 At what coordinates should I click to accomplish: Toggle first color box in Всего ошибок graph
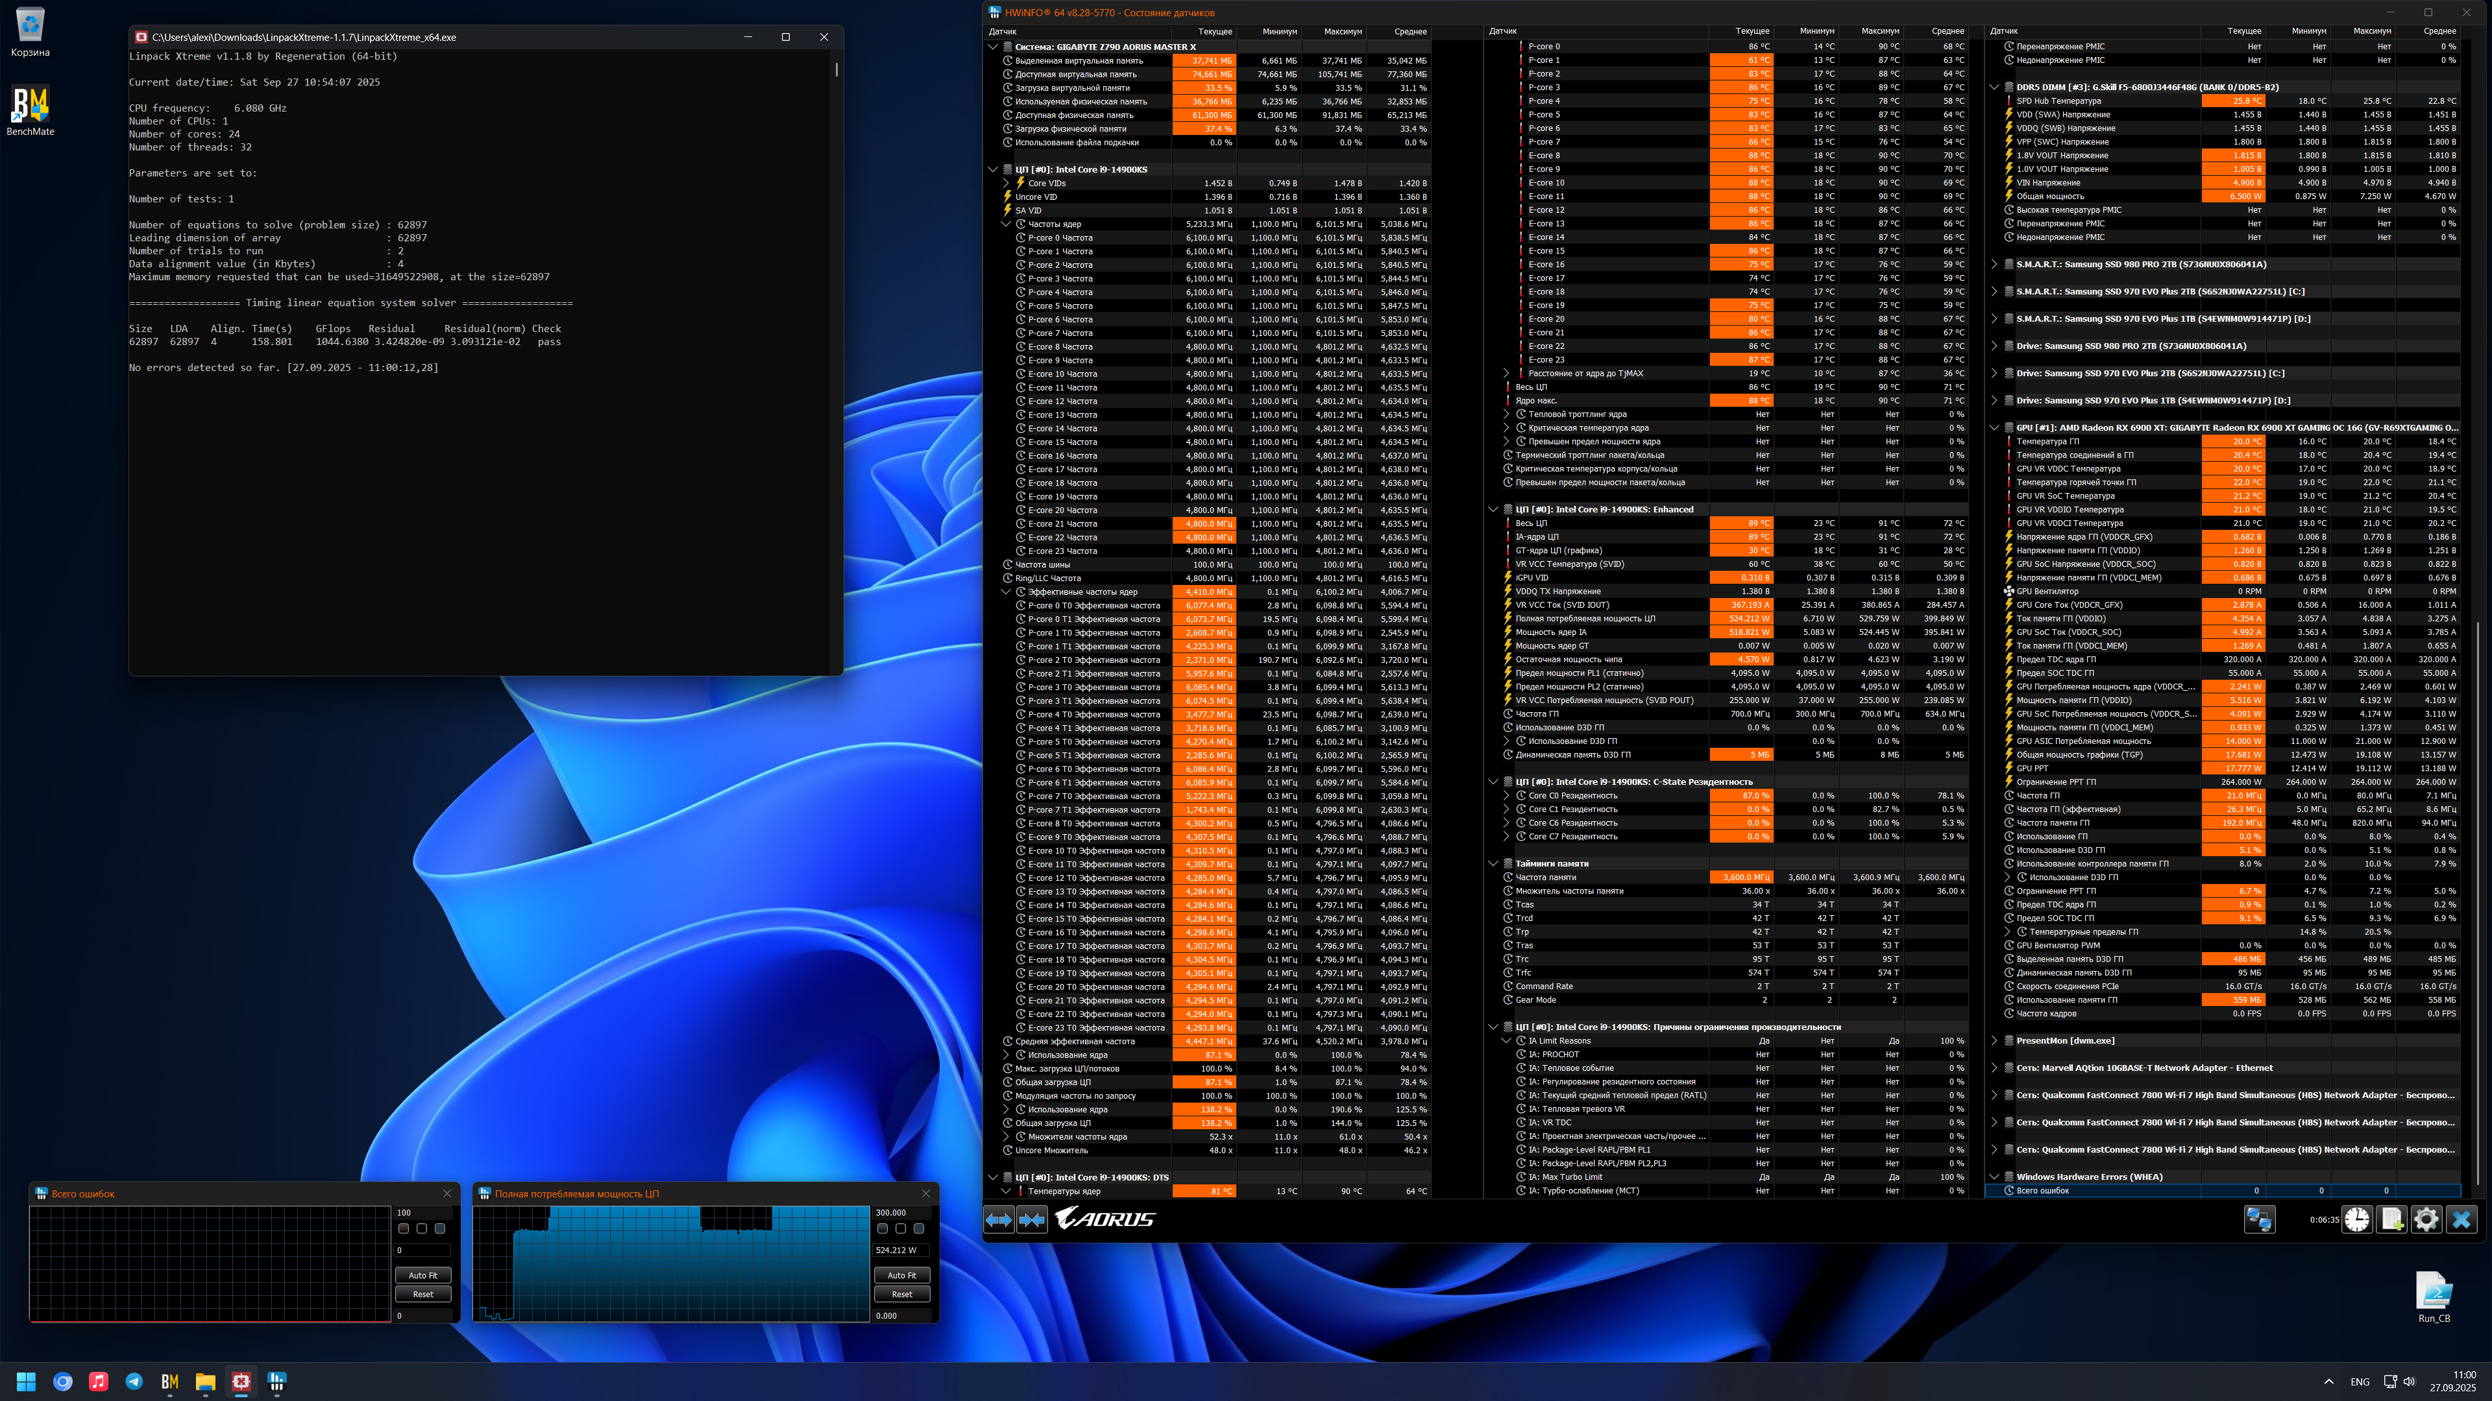pyautogui.click(x=404, y=1229)
